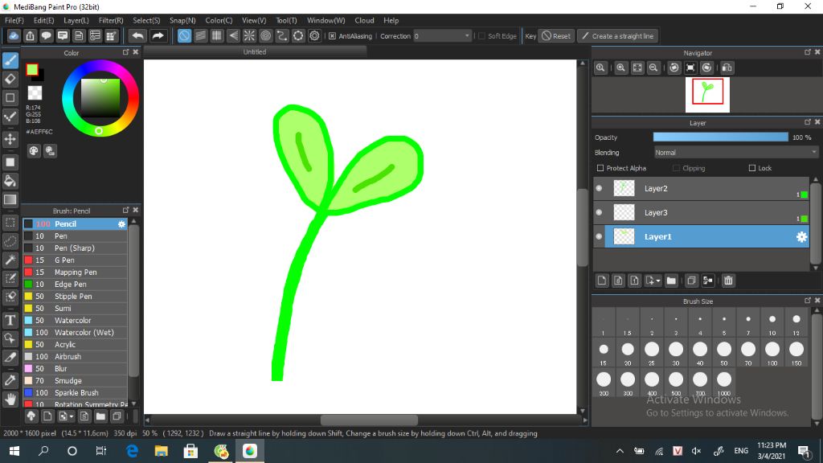Select the Gradient tool
The image size is (823, 463).
point(10,199)
